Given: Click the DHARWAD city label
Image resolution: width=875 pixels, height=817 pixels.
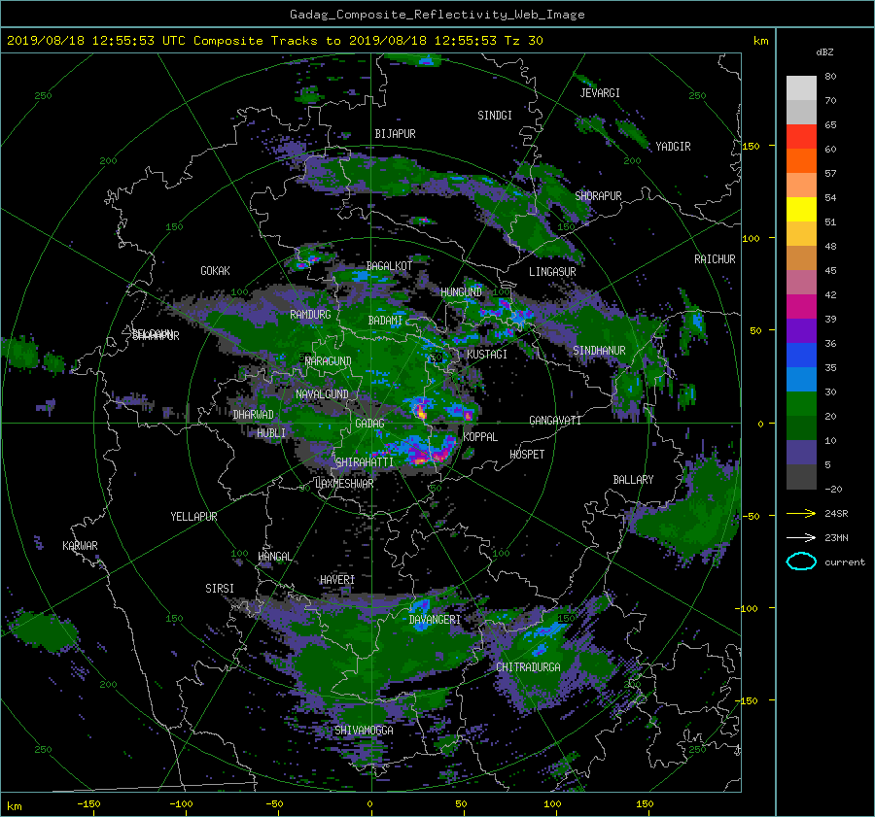Looking at the screenshot, I should click(254, 415).
